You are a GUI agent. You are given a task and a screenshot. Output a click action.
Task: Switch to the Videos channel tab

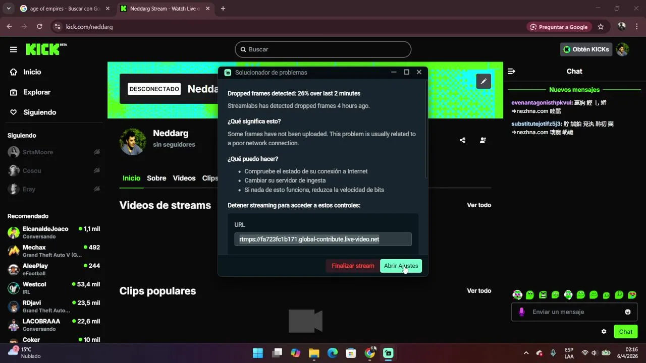pyautogui.click(x=184, y=178)
